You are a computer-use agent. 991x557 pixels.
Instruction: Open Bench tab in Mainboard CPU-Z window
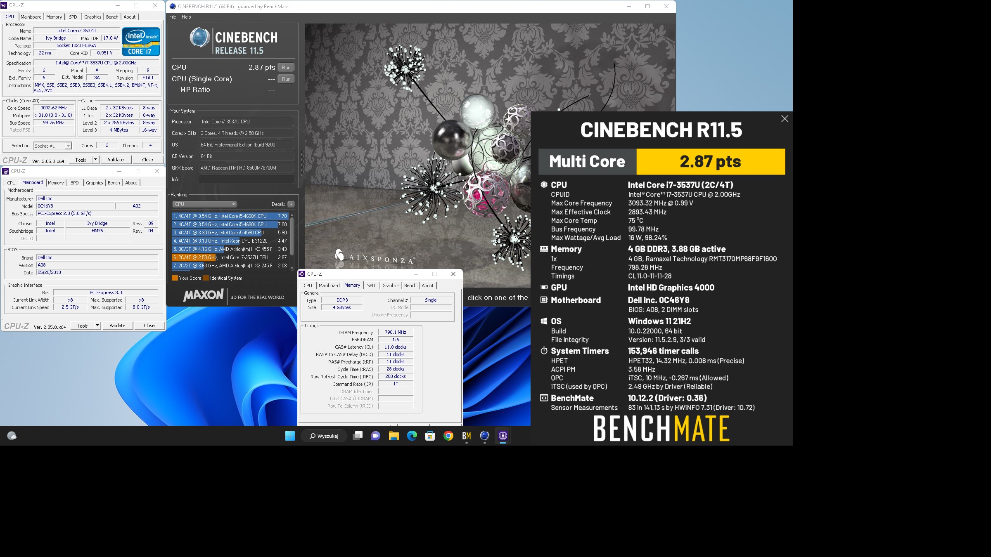point(114,183)
